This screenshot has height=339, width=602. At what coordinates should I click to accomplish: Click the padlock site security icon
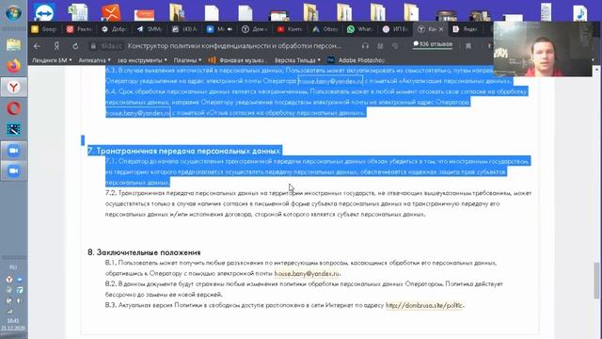pos(93,46)
